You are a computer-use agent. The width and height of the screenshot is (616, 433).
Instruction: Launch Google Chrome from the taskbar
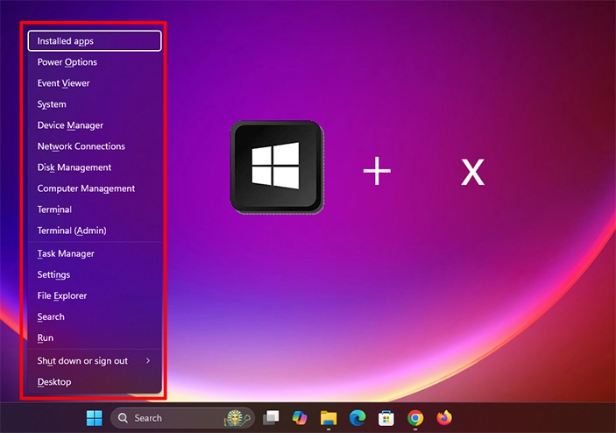pyautogui.click(x=415, y=418)
